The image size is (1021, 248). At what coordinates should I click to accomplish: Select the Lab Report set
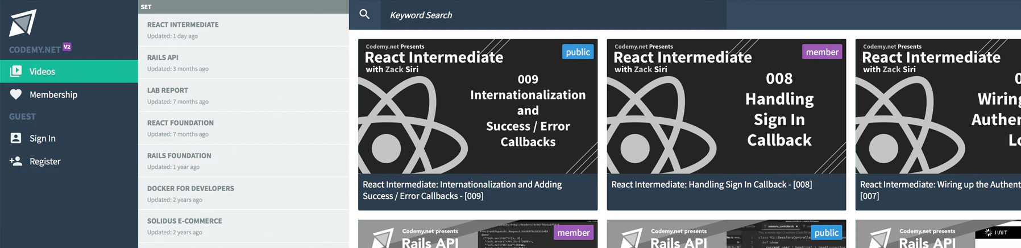point(243,96)
